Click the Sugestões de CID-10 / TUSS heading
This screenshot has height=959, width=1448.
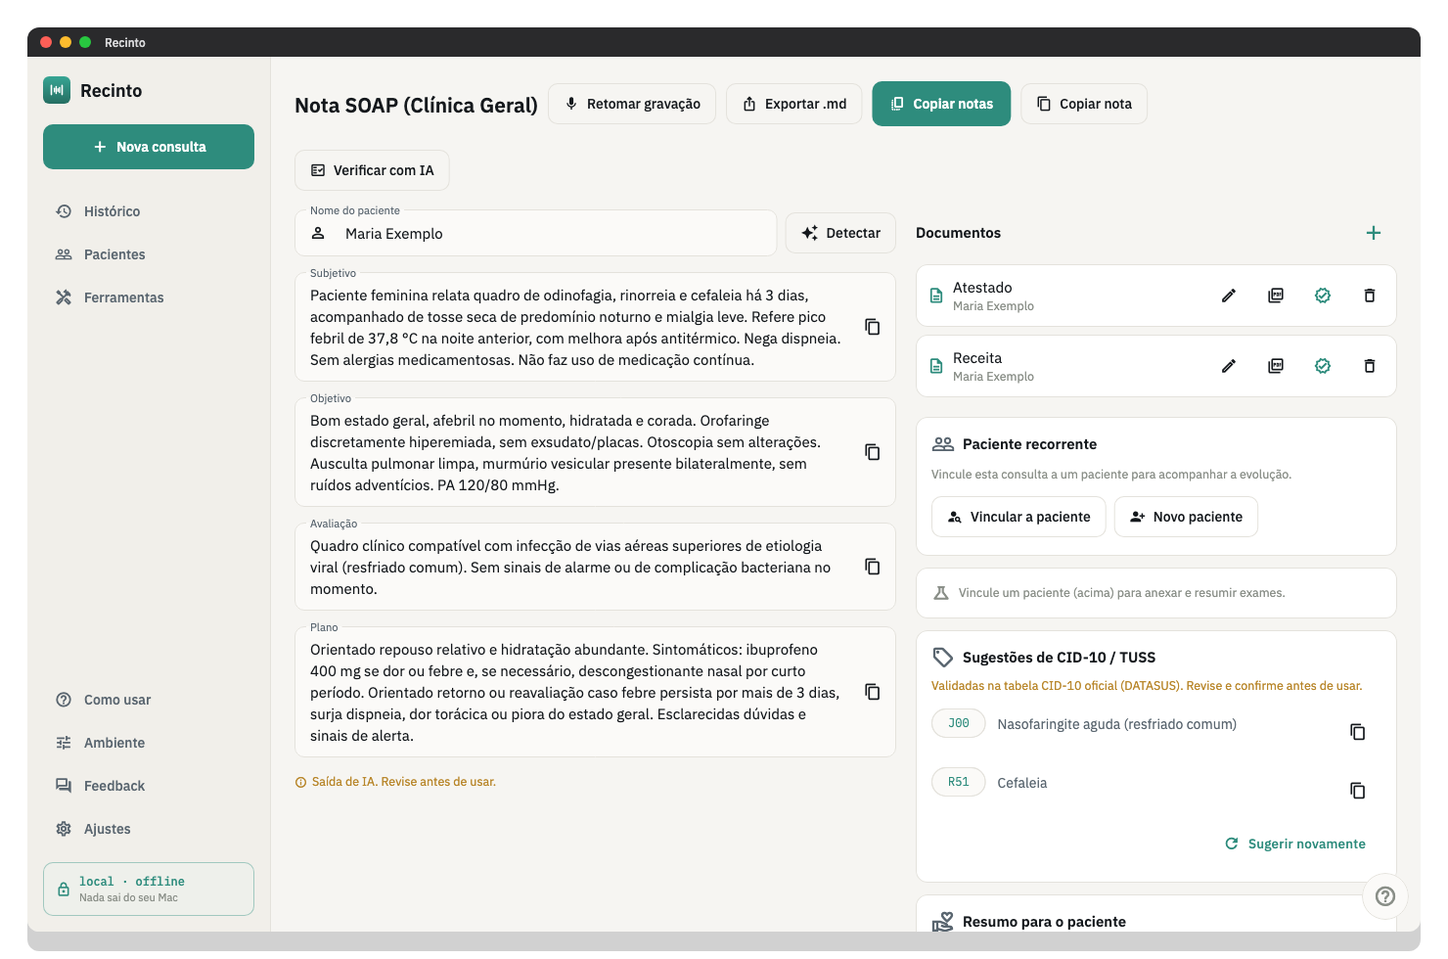point(1059,658)
